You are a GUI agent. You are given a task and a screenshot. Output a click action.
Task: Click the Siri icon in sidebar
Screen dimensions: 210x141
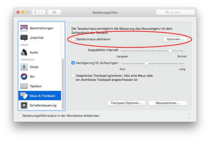tap(24, 76)
